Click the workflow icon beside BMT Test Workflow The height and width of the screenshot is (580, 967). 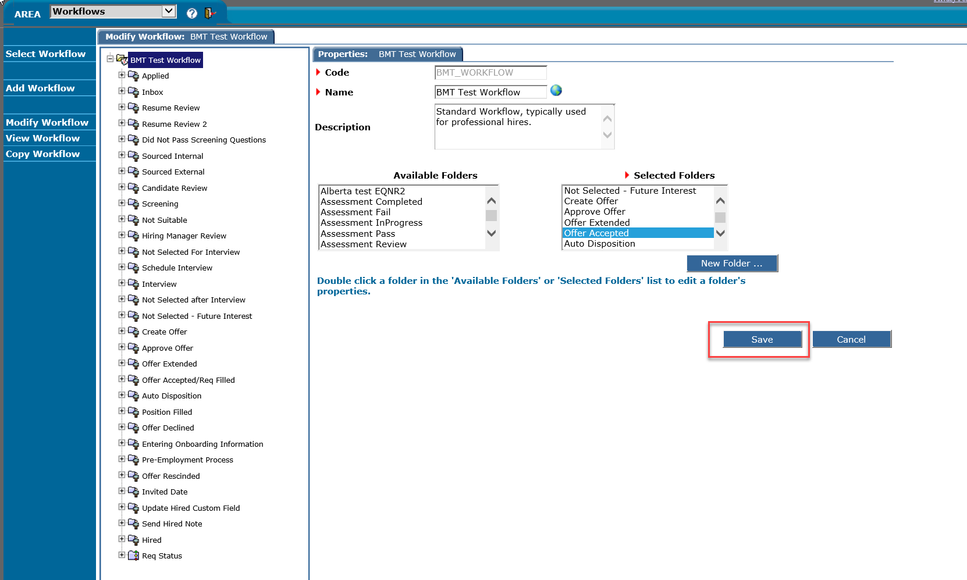122,59
